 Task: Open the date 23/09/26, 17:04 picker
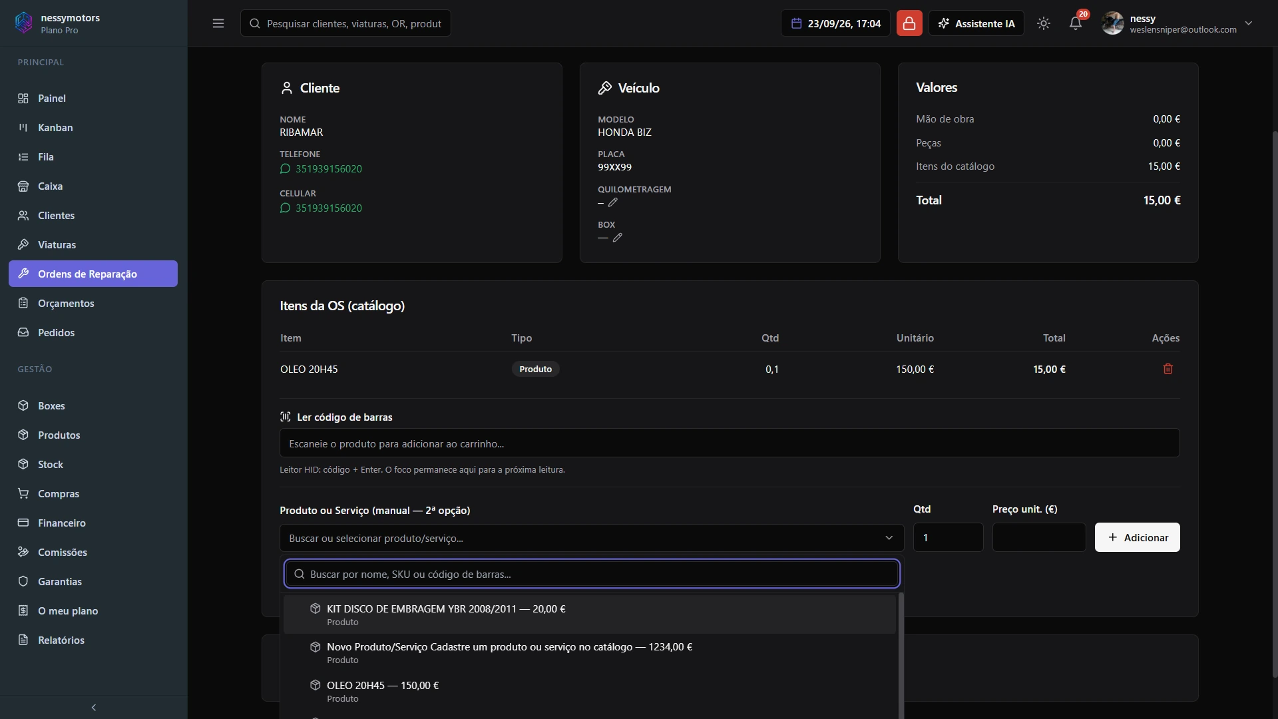(835, 23)
